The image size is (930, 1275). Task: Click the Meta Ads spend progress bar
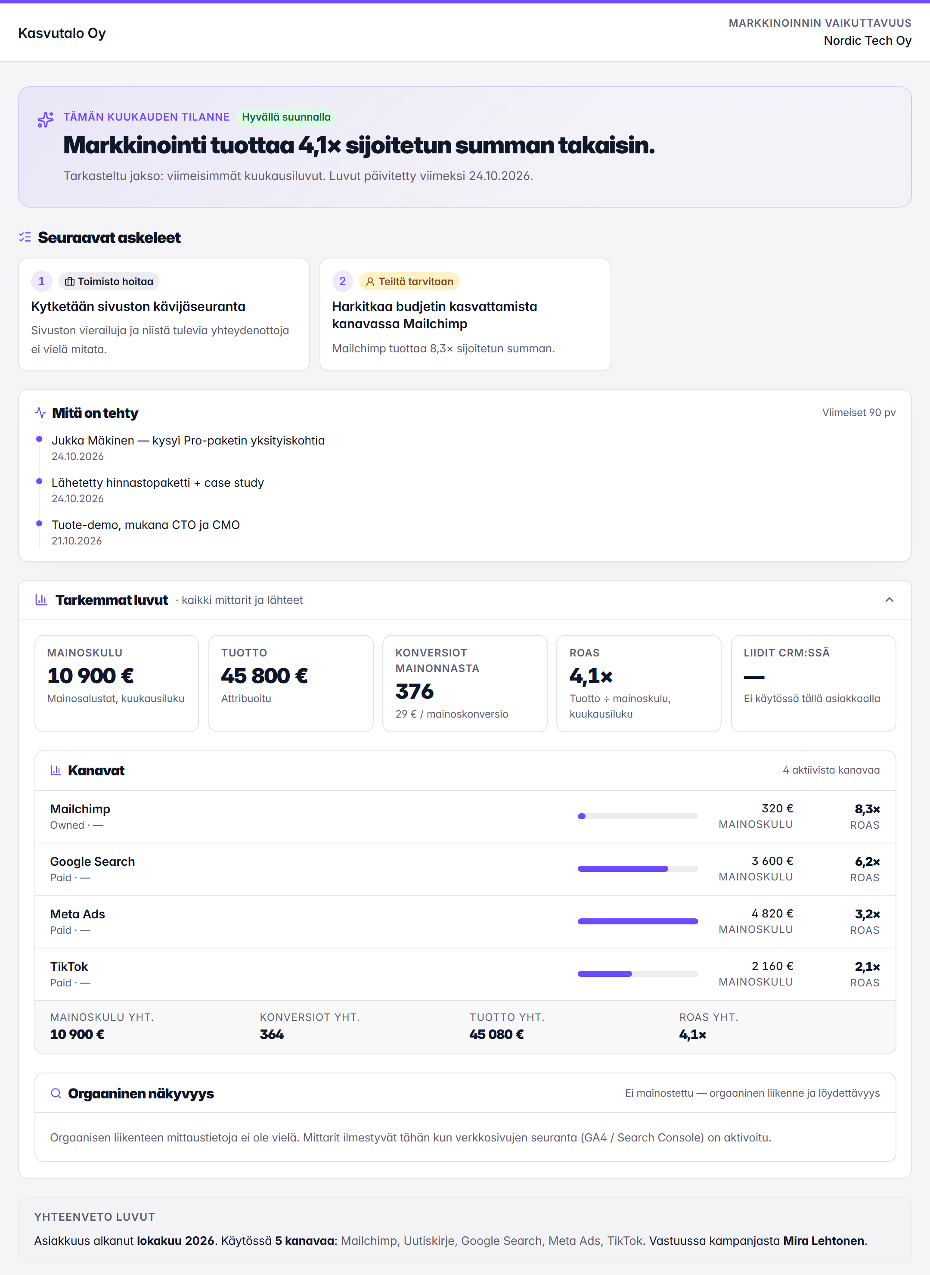click(638, 921)
